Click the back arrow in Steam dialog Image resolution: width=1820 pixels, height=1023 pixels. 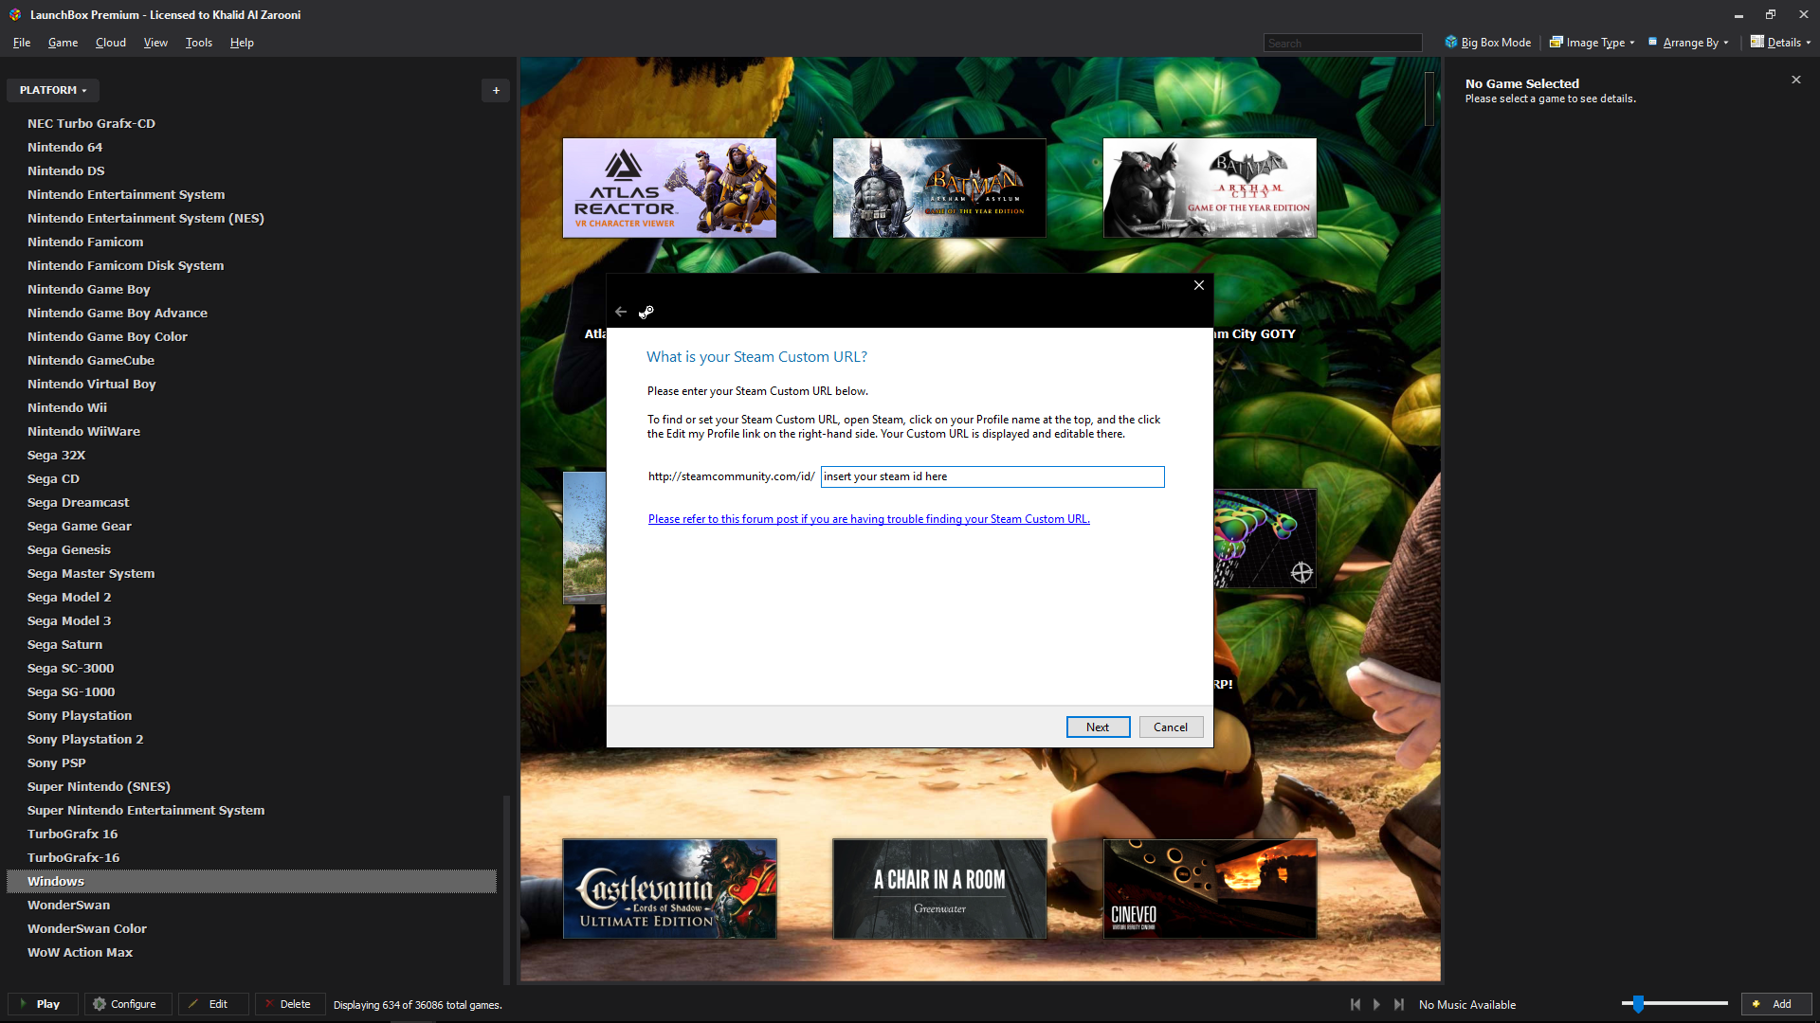[x=621, y=312]
